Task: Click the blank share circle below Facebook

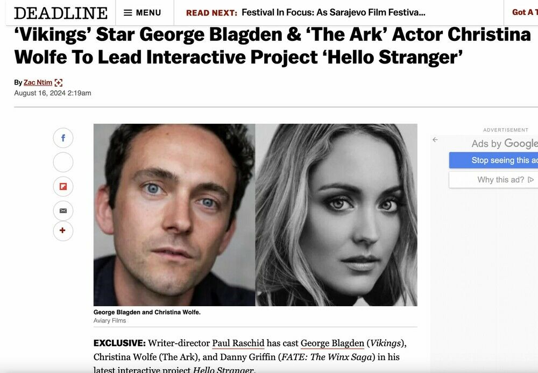Action: point(63,162)
